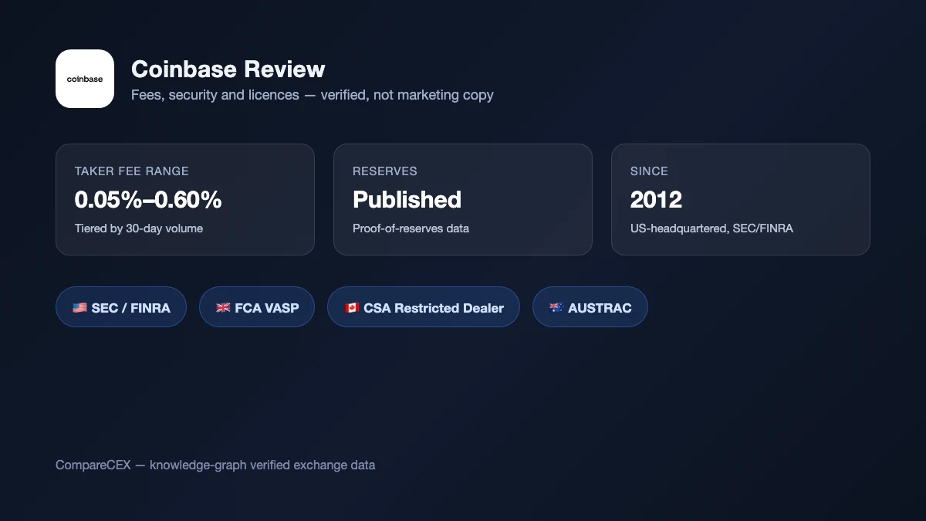Select the AUSTRAC licence badge
The width and height of the screenshot is (926, 521).
590,307
